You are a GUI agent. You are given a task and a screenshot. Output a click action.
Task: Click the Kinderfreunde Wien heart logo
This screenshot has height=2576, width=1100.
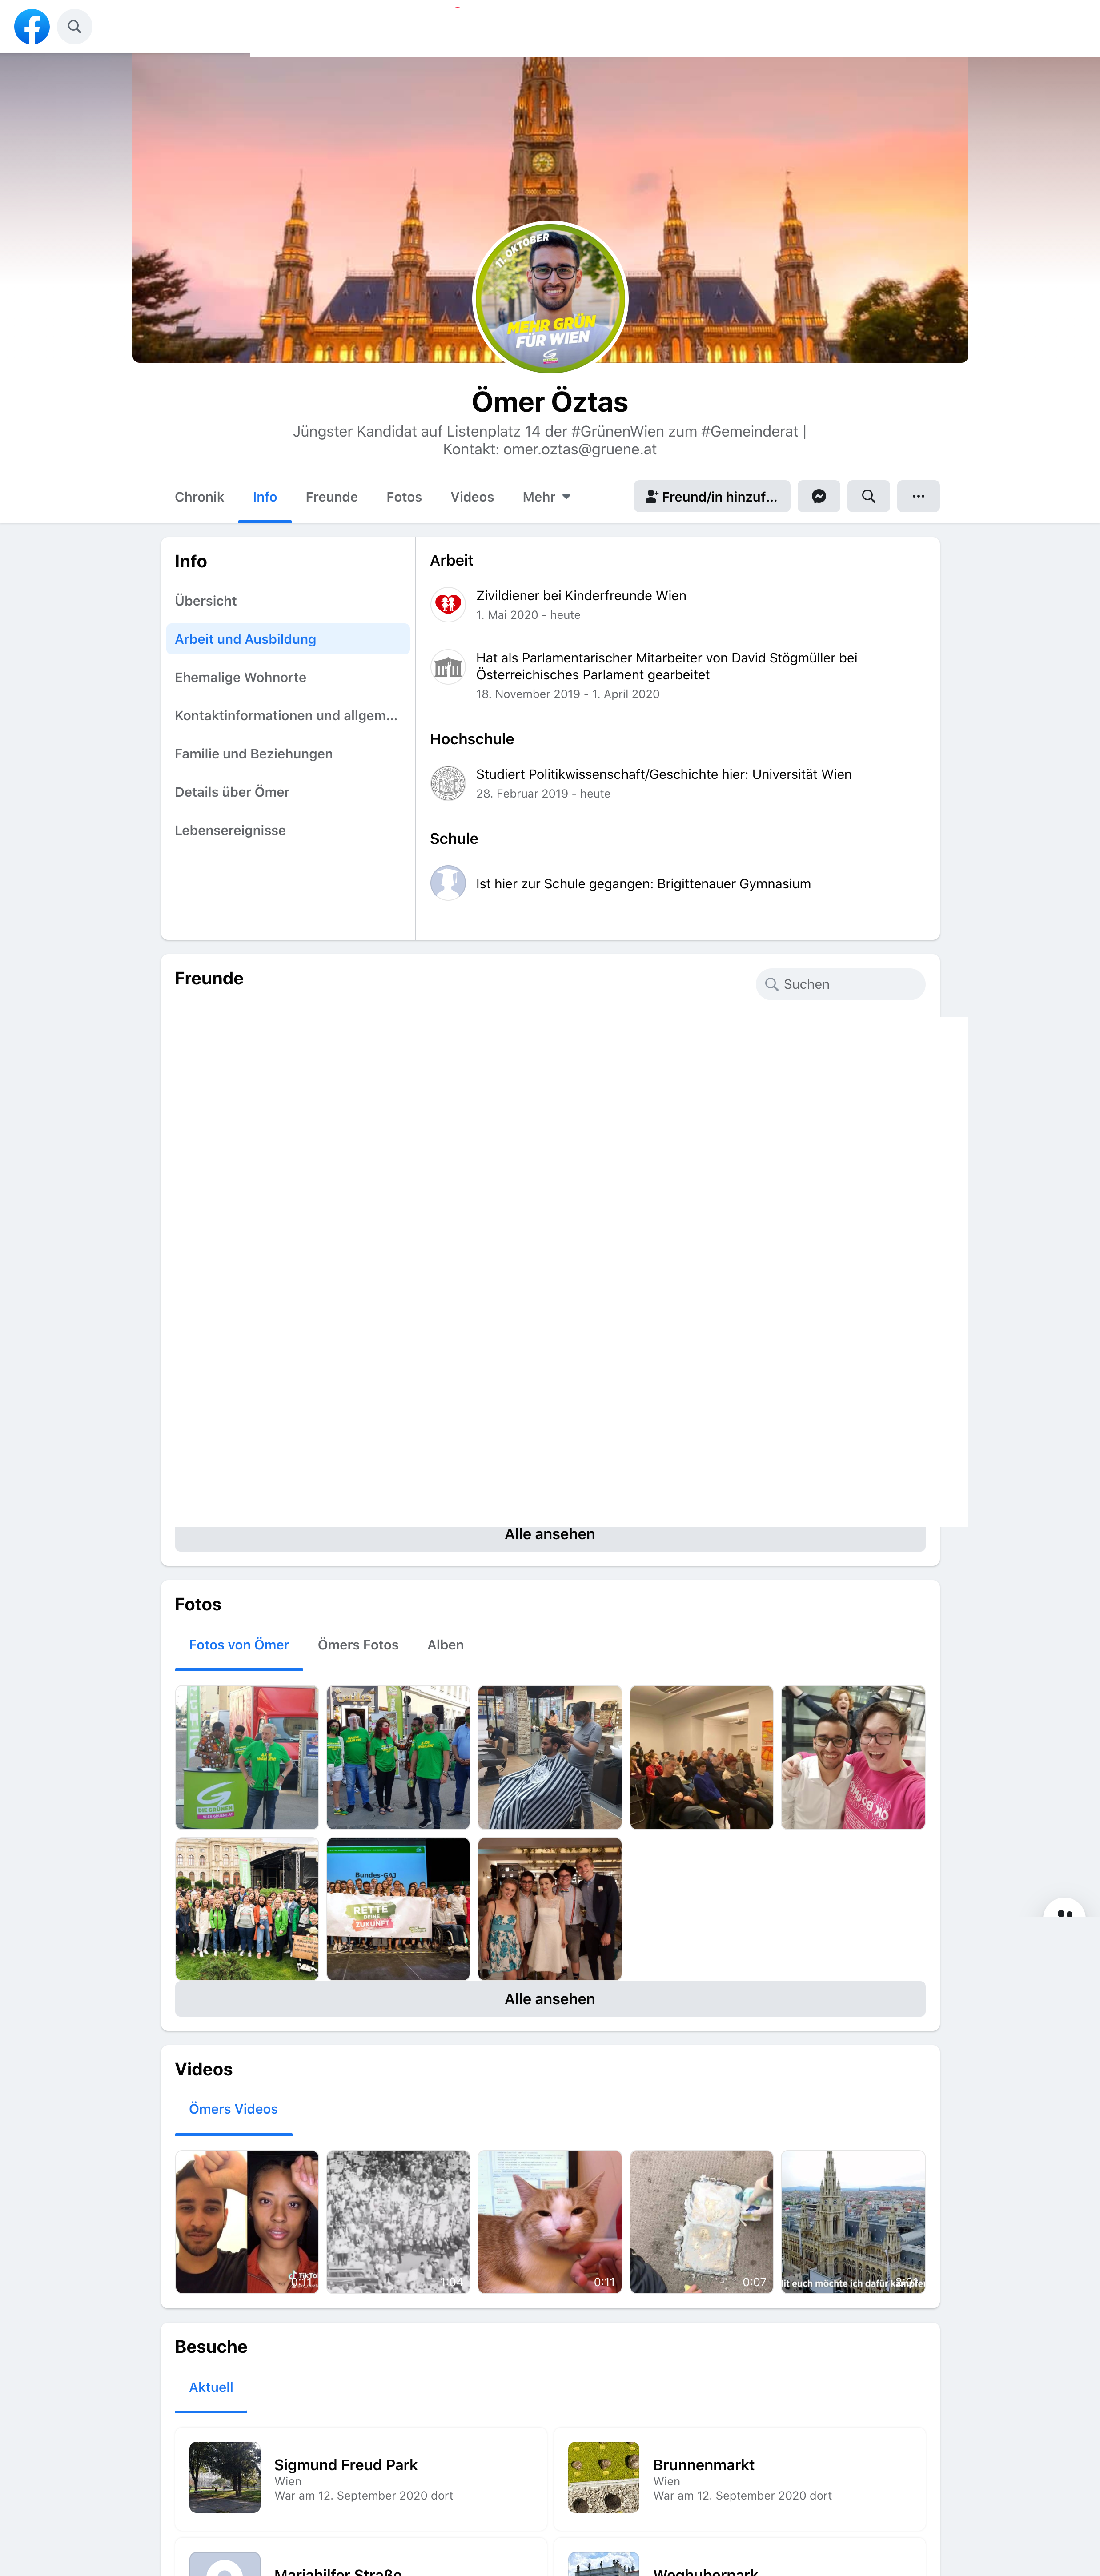coord(448,604)
